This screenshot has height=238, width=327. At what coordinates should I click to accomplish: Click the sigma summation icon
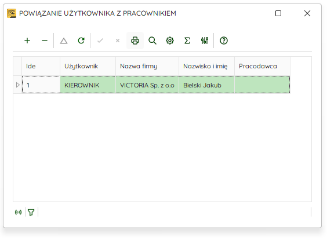pyautogui.click(x=187, y=41)
